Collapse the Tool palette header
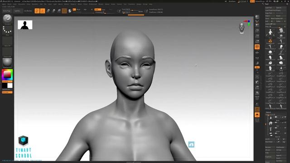Image resolution: width=290 pixels, height=163 pixels. [267, 4]
